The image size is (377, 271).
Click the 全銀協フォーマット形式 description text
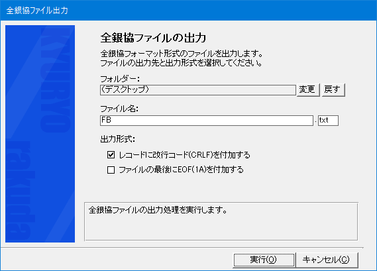[x=182, y=54]
